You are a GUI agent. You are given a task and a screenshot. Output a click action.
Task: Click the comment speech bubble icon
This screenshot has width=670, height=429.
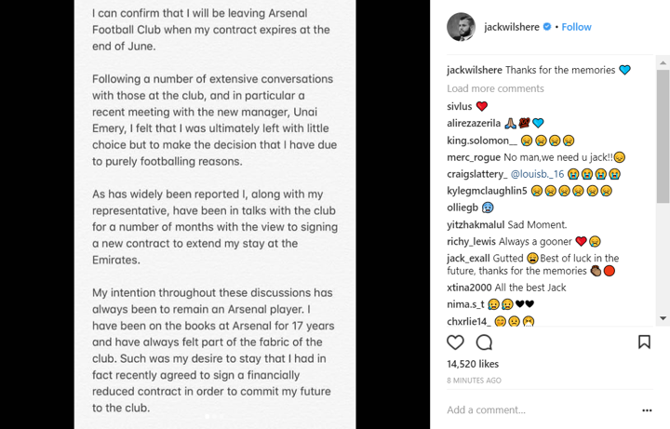[x=484, y=342]
